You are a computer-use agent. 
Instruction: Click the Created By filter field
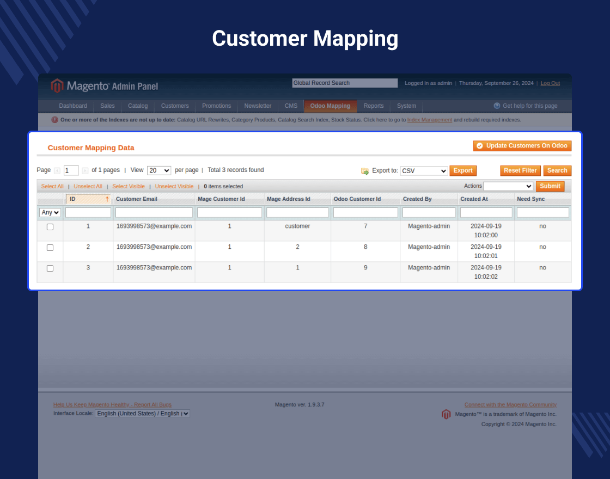coord(429,212)
